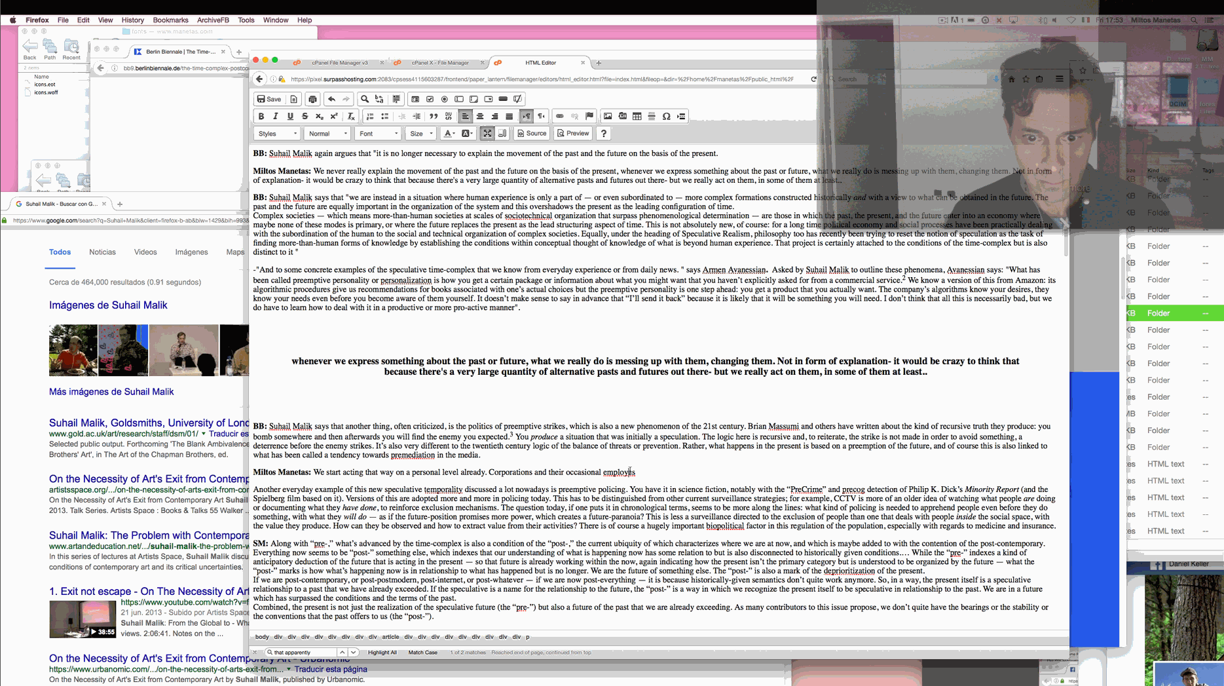Center align the text
This screenshot has height=686, width=1224.
480,116
